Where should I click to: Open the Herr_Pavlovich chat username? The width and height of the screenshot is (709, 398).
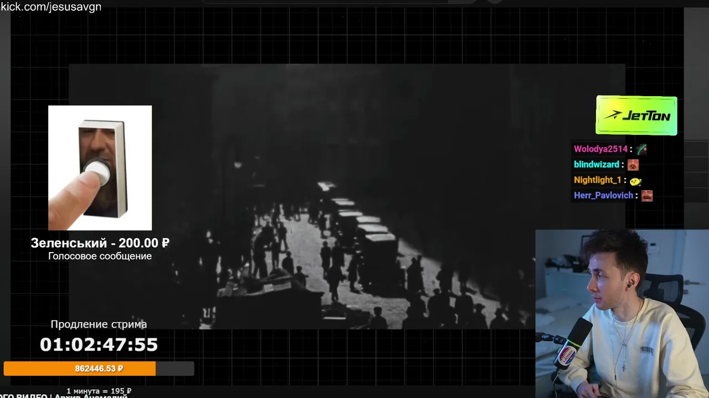coord(603,196)
